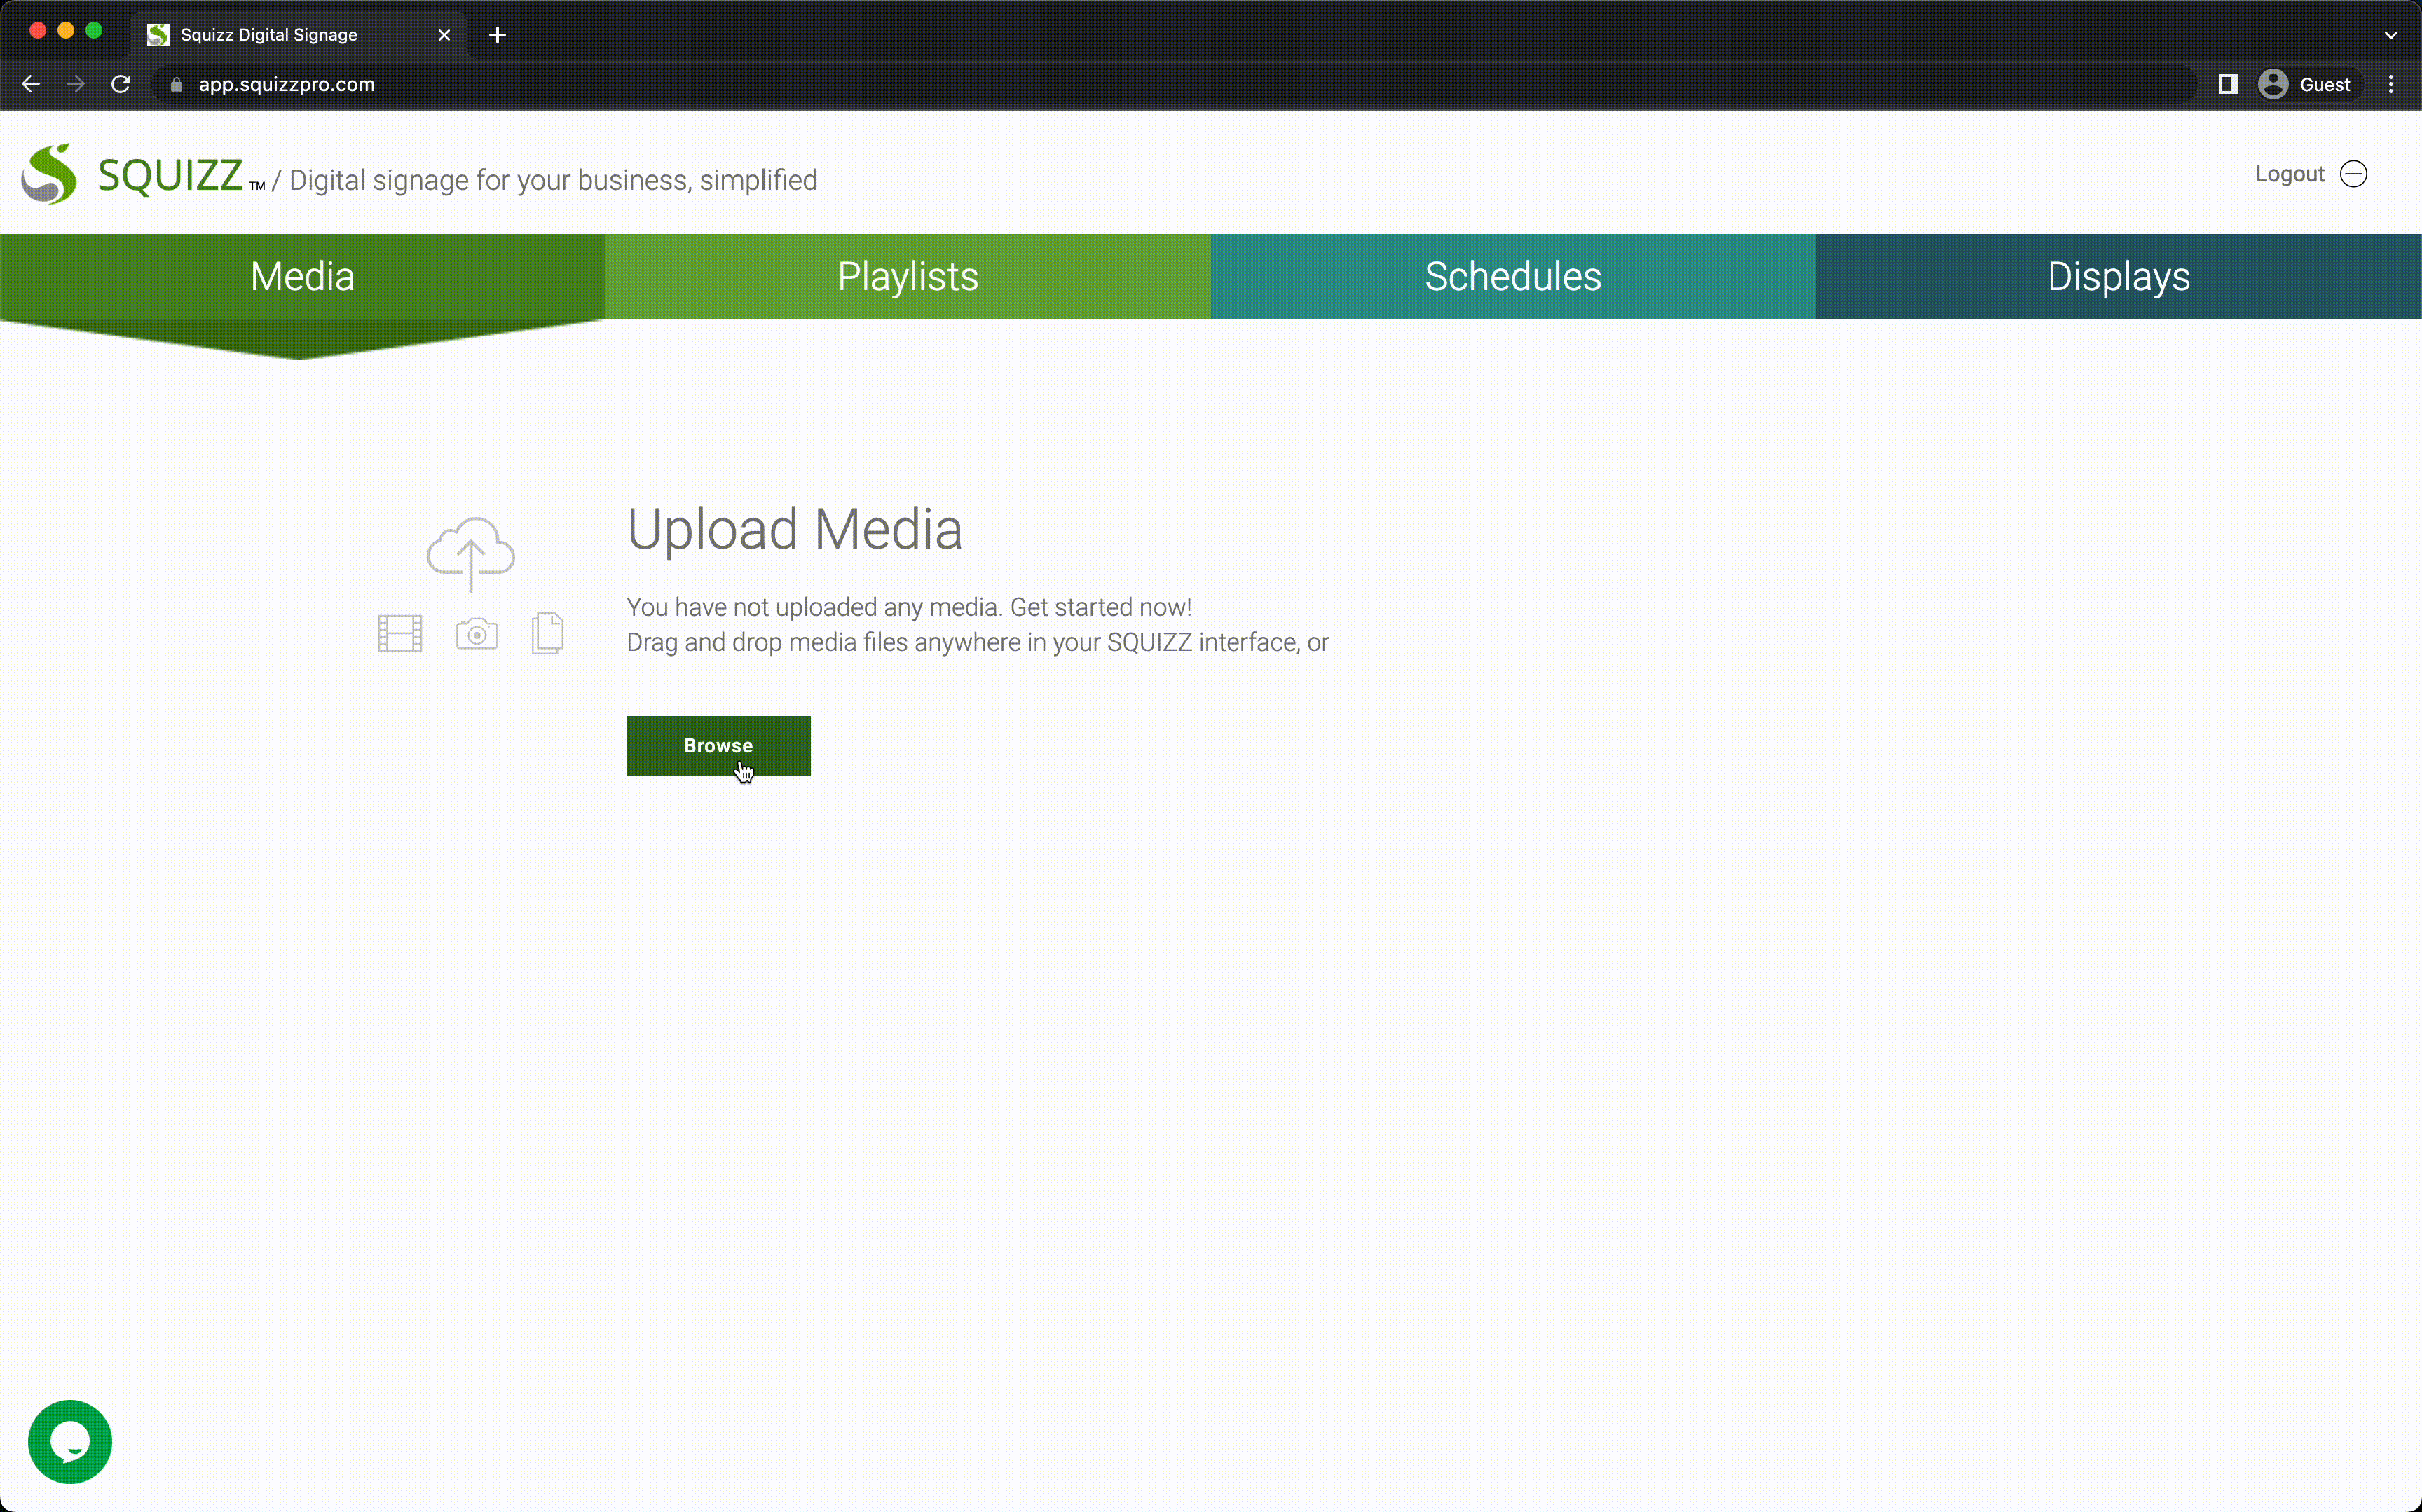Close the Squizz Digital Signage tab

point(444,35)
